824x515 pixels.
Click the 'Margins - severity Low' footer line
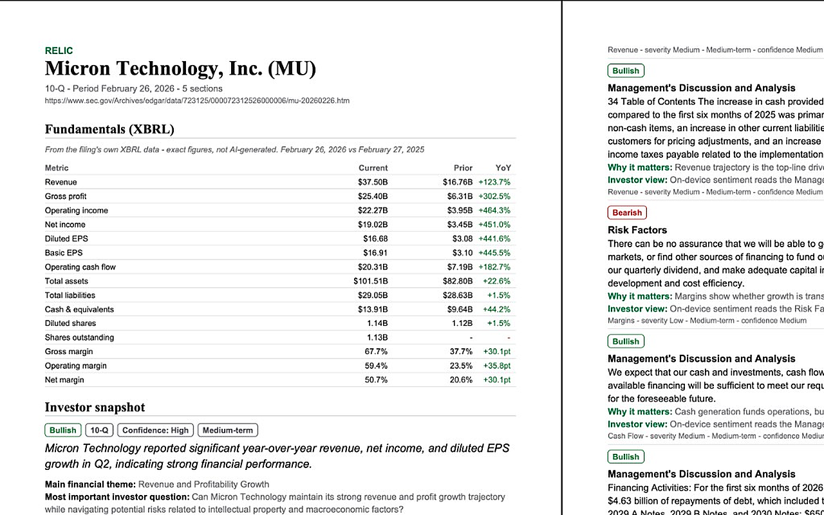click(707, 321)
